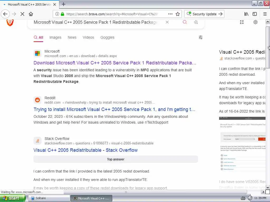Click the vertical scrollbar up arrow
This screenshot has height=202, width=270.
point(268,22)
